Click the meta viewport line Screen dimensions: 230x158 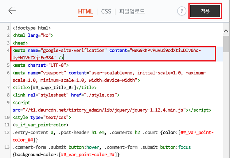(x=109, y=76)
